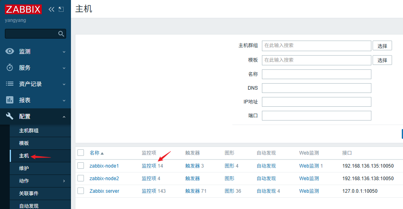Tick the checkbox for zabbix-node1
This screenshot has width=403, height=209.
(81, 166)
